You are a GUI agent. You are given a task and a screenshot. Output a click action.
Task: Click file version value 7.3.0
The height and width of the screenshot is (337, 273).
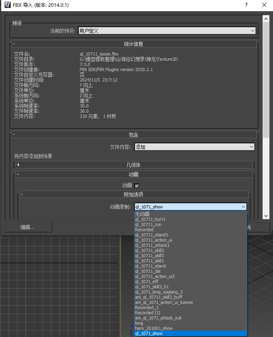85,64
